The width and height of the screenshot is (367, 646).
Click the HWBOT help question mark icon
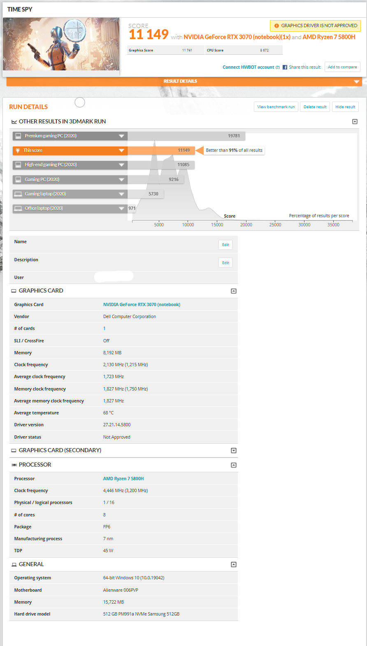tap(278, 67)
